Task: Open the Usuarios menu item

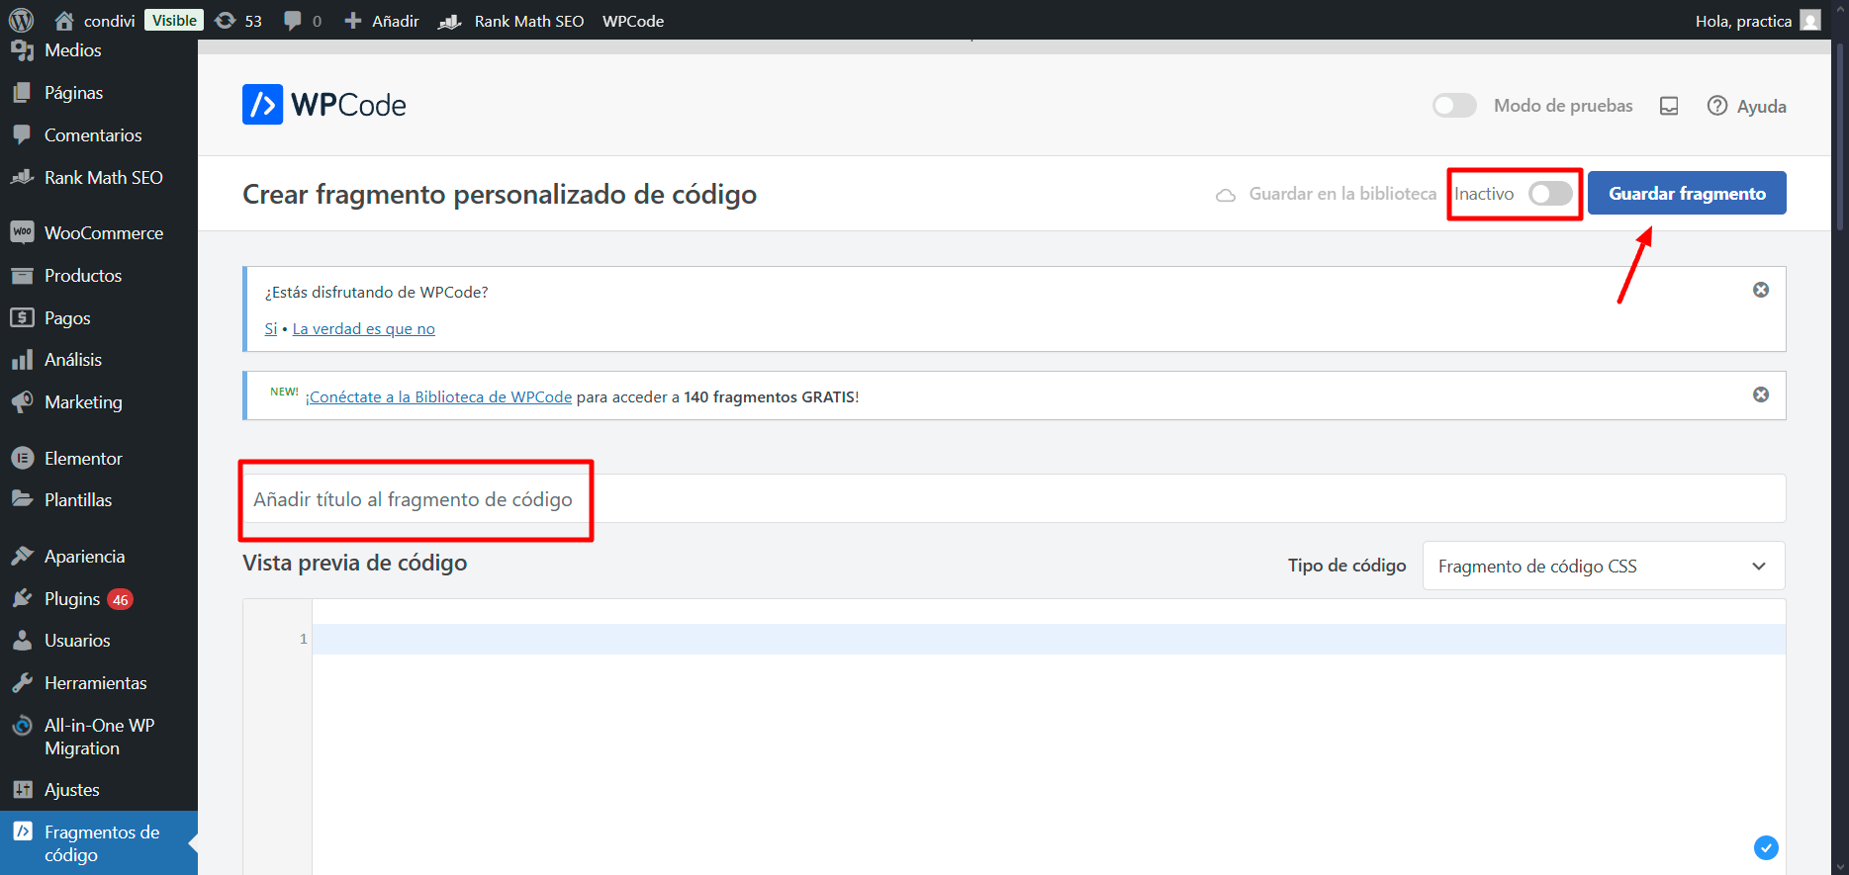Action: click(x=99, y=641)
